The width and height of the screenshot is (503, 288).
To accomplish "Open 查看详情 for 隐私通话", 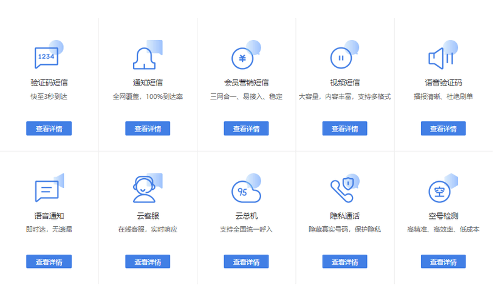I will coord(344,261).
